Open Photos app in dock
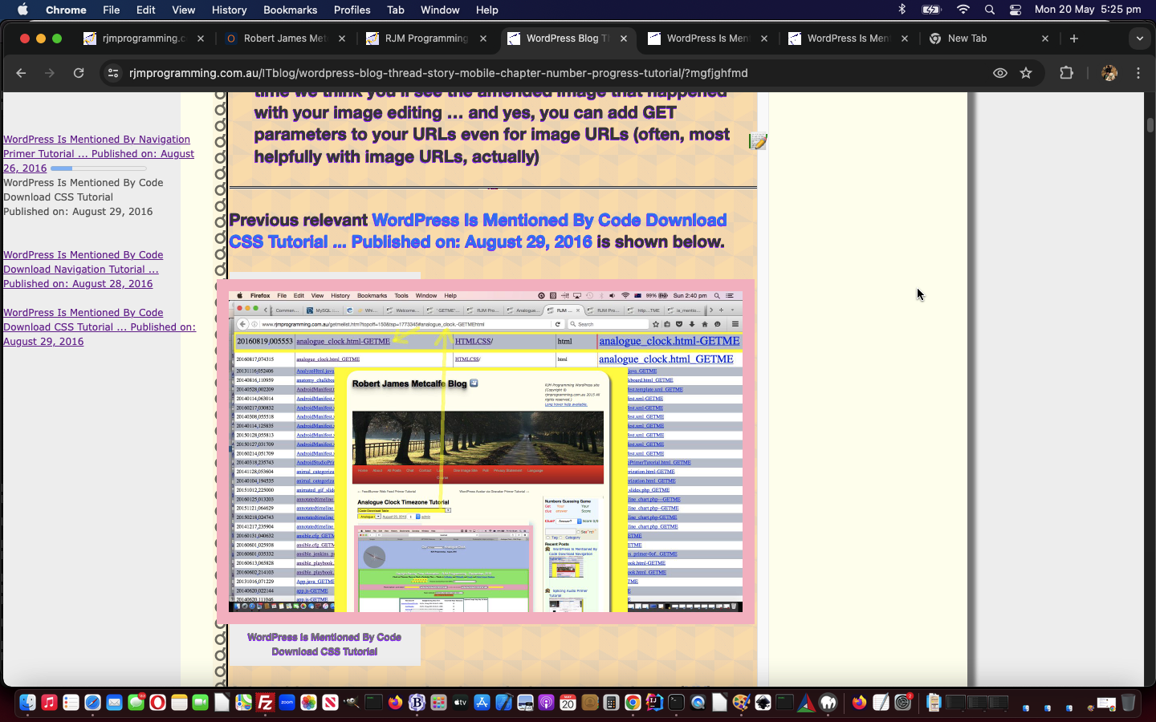Viewport: 1156px width, 722px height. click(x=308, y=703)
